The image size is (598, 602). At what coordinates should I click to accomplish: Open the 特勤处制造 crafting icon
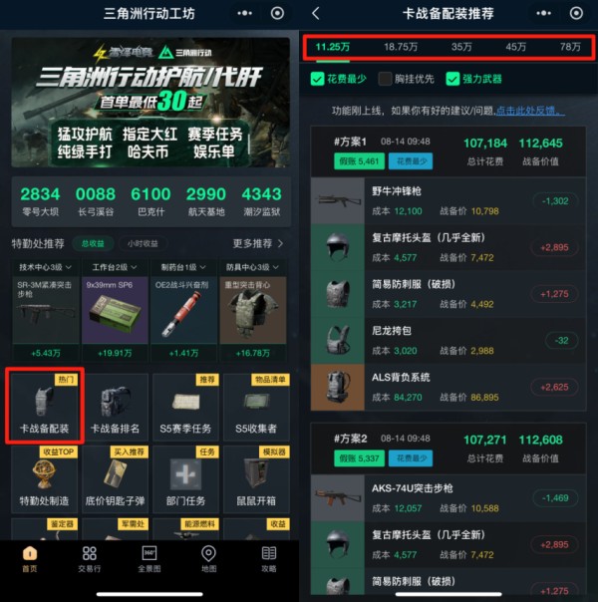pos(45,479)
